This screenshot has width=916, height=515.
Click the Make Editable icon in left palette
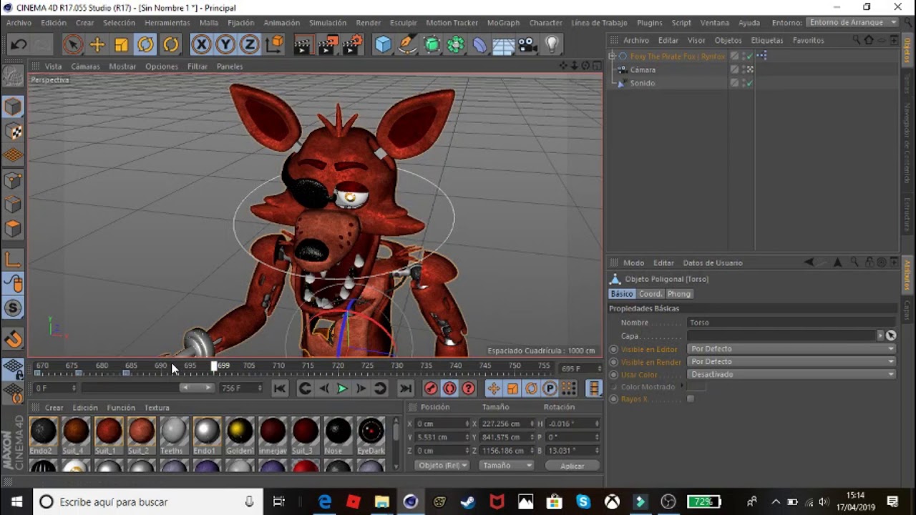[13, 75]
